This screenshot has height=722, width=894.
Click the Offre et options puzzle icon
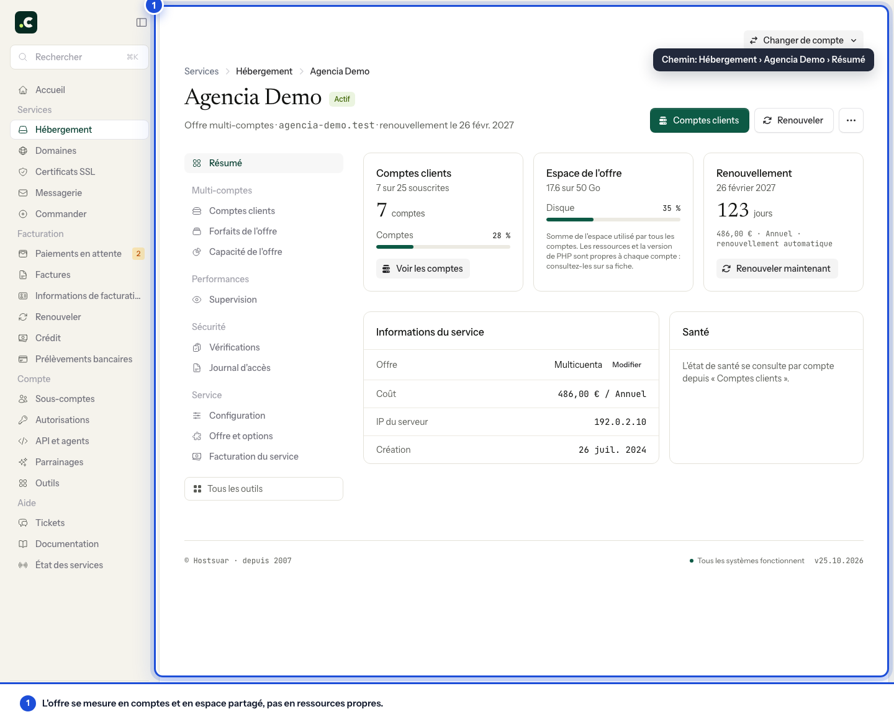pos(197,436)
